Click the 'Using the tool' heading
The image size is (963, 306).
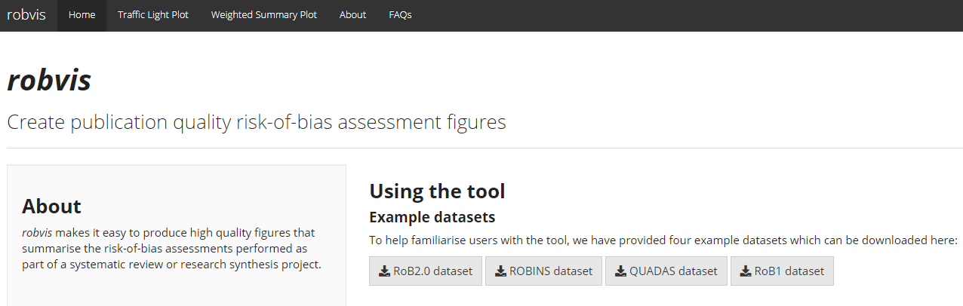click(437, 191)
